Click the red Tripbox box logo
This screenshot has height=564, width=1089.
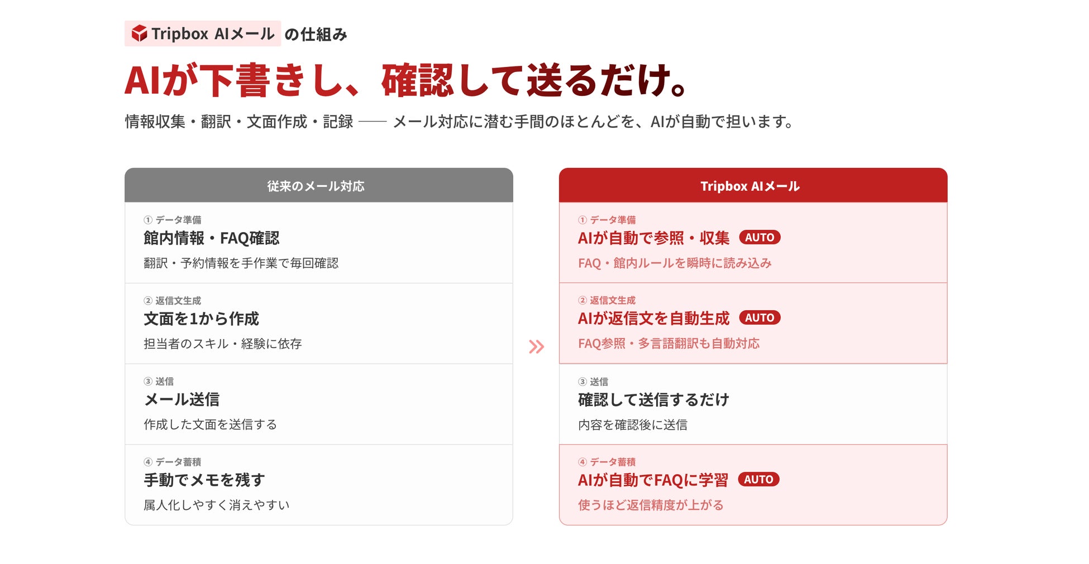click(139, 33)
